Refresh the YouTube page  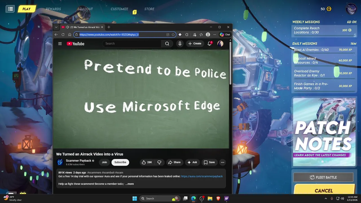pyautogui.click(x=63, y=35)
